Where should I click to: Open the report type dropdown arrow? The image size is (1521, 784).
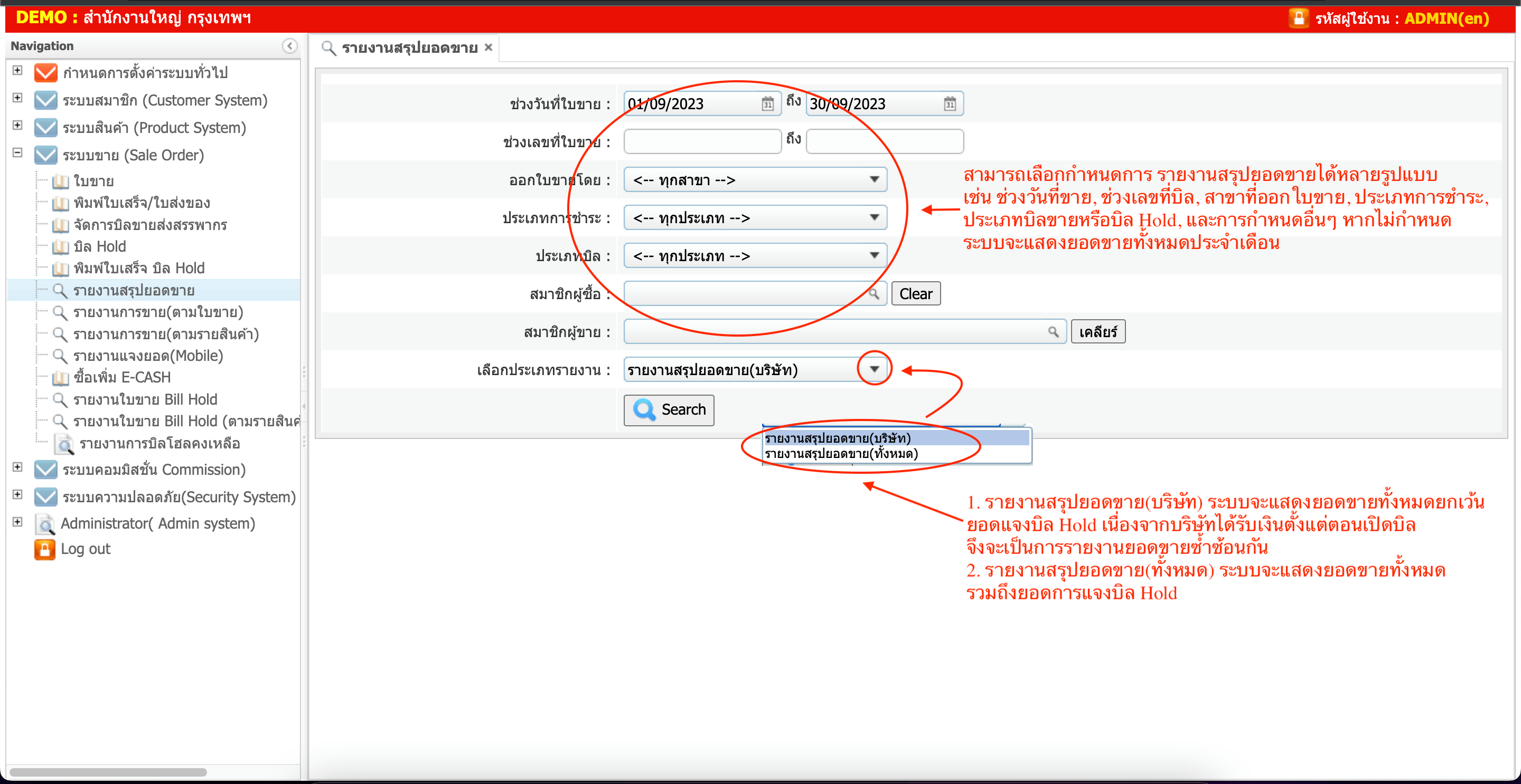pos(874,369)
